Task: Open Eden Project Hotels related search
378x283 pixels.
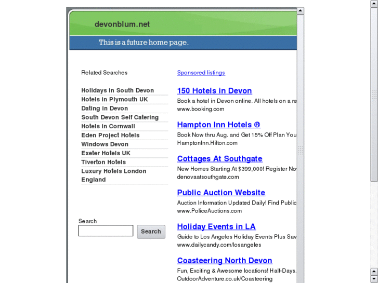Action: pyautogui.click(x=110, y=135)
